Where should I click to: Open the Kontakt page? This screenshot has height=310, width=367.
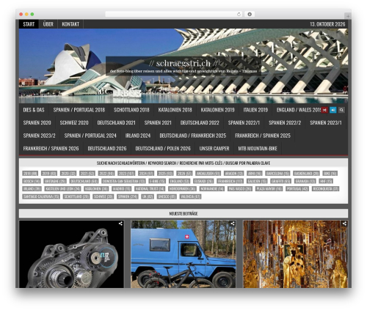(70, 24)
